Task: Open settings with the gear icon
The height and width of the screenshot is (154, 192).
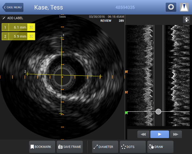Action: pyautogui.click(x=171, y=7)
